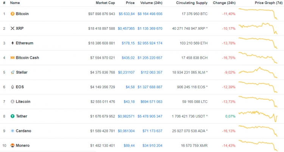Viewport: 284px width, 152px height.
Task: Click EOS volume $1 327 688 887
Action: (150, 87)
